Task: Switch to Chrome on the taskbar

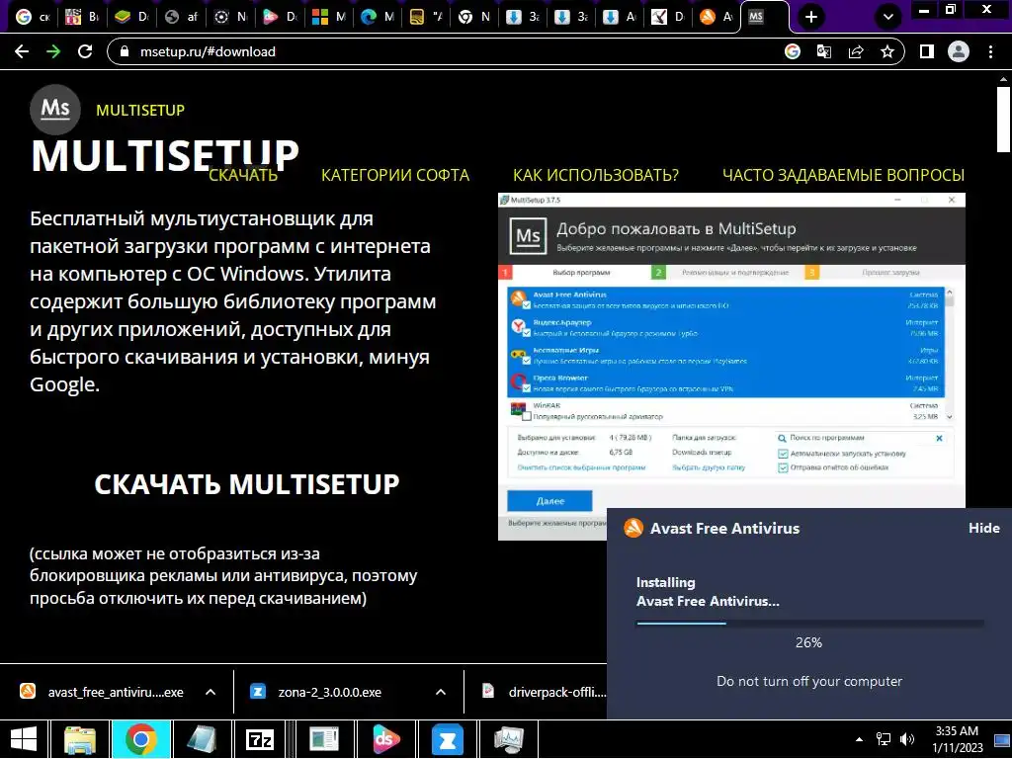Action: [141, 739]
